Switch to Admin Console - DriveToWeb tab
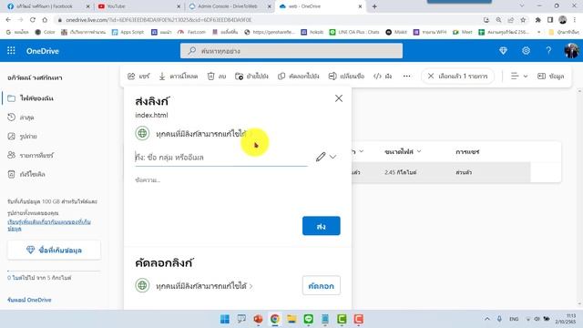Screen dimensions: 583x328 pos(229,6)
